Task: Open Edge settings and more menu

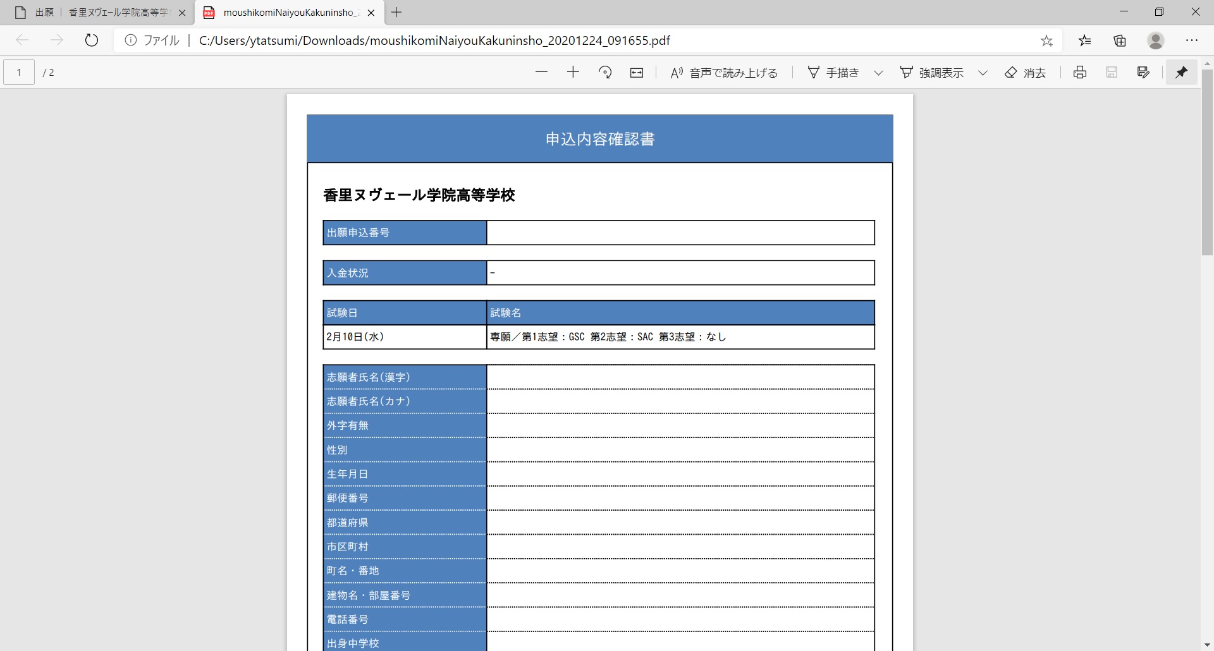Action: tap(1192, 40)
